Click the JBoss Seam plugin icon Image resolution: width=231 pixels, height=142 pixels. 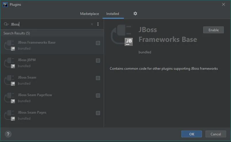[x=9, y=81]
